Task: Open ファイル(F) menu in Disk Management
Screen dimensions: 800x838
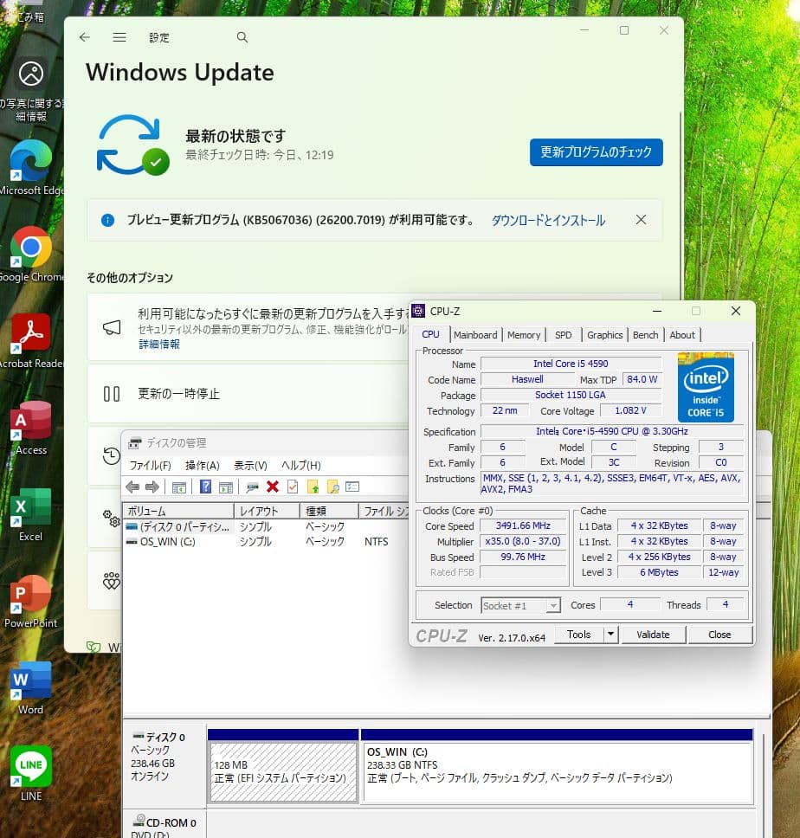Action: pyautogui.click(x=150, y=466)
